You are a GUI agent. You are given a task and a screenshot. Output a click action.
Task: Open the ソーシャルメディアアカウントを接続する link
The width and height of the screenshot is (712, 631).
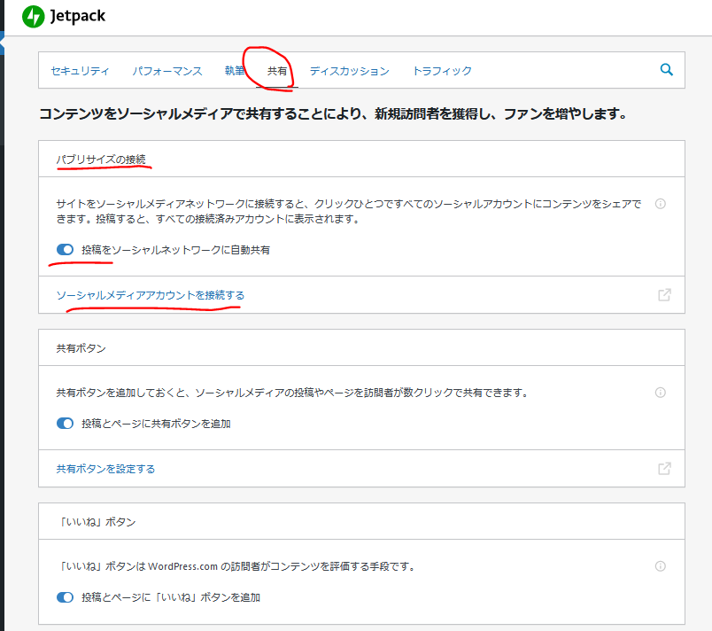tap(150, 295)
